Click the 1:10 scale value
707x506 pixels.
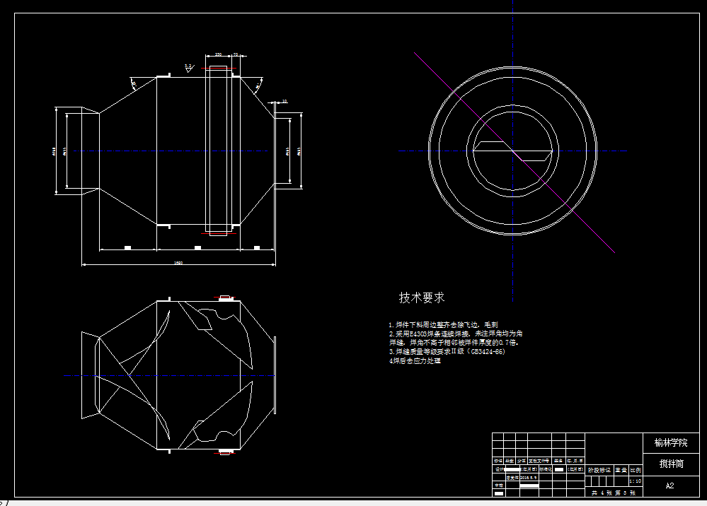pos(635,481)
